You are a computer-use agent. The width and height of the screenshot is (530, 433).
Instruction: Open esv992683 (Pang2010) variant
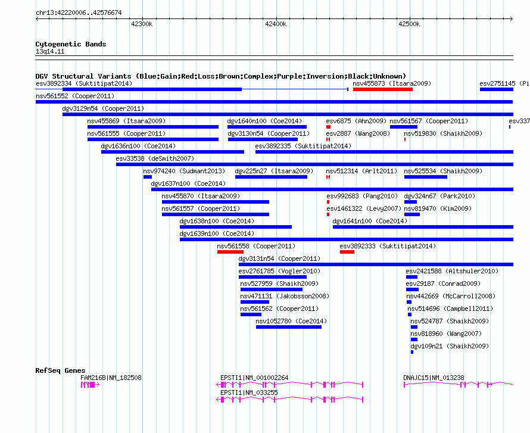[362, 196]
